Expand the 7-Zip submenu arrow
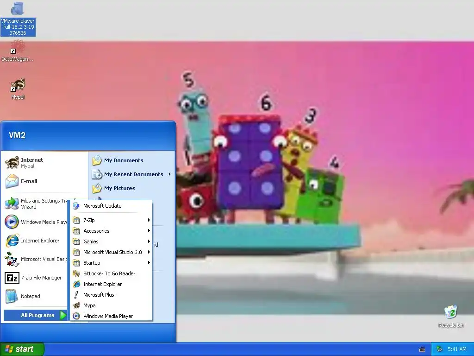474x356 pixels. (149, 220)
